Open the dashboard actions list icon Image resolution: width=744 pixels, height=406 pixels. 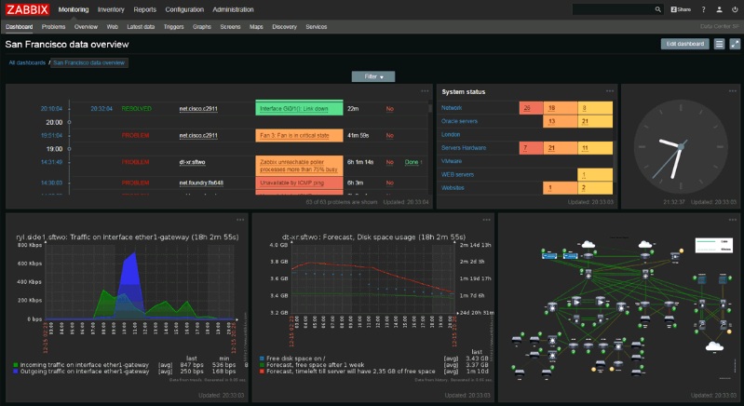coord(720,44)
